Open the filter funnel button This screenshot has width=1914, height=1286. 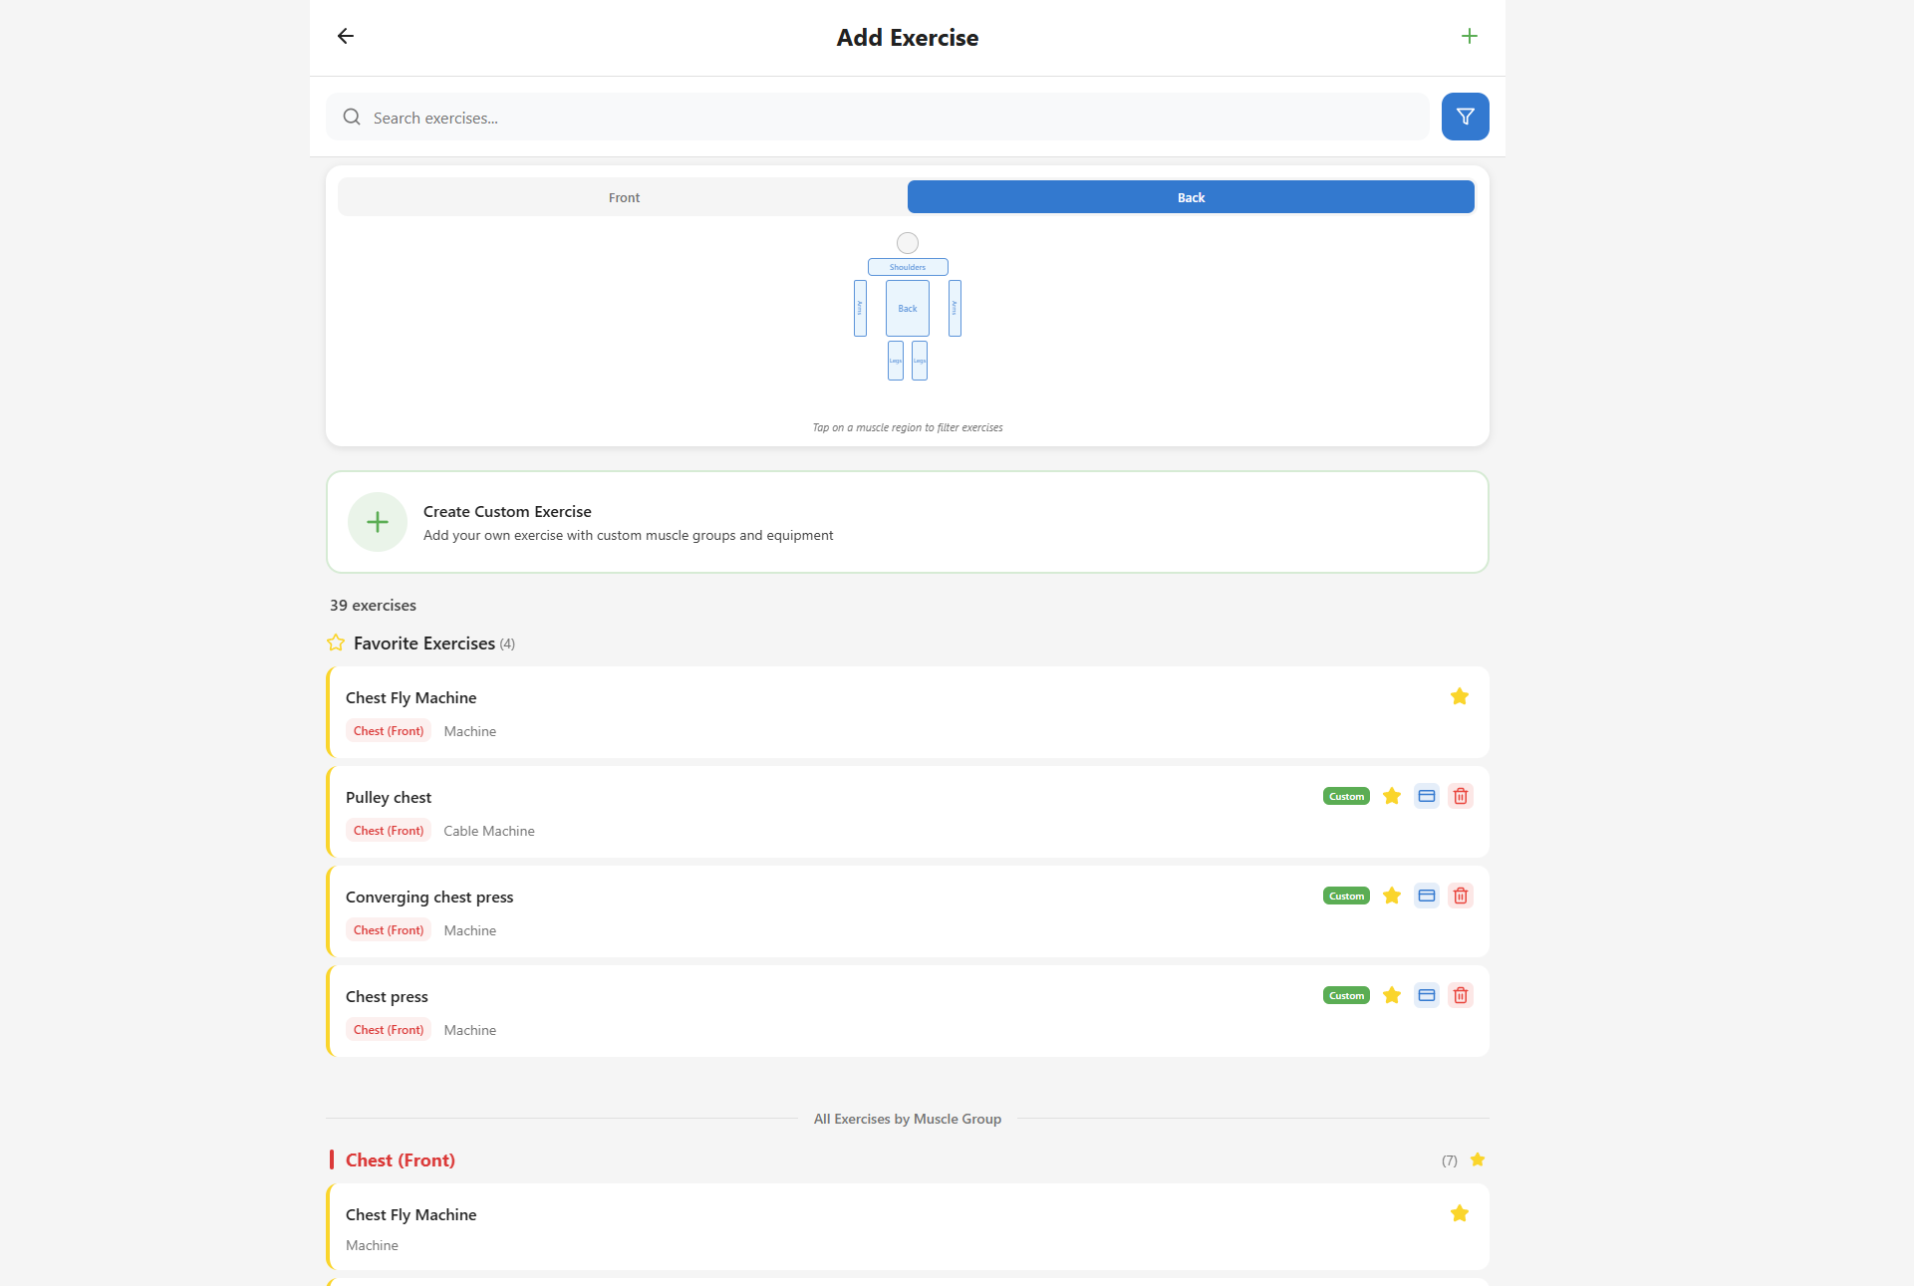1465,117
